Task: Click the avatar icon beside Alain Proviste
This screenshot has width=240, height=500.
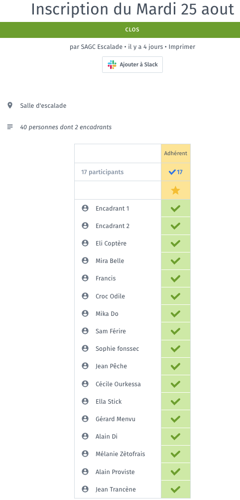Action: [85, 471]
